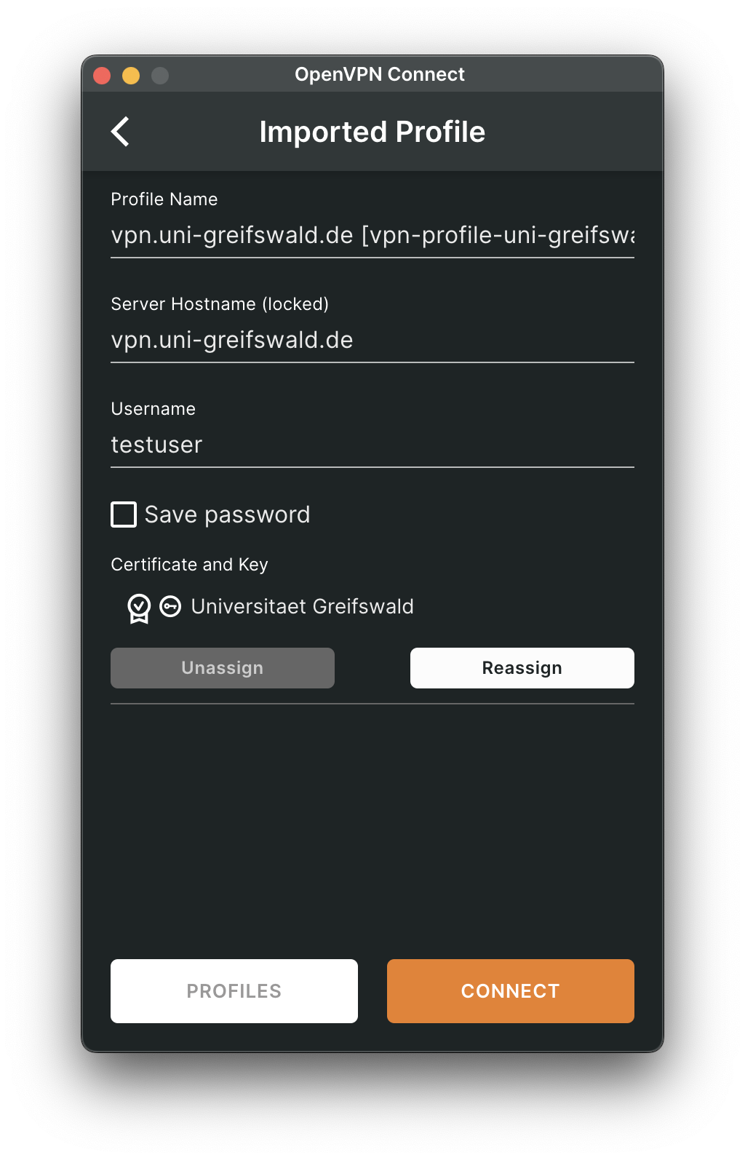Open the PROFILES list
The image size is (745, 1160).
[x=234, y=991]
